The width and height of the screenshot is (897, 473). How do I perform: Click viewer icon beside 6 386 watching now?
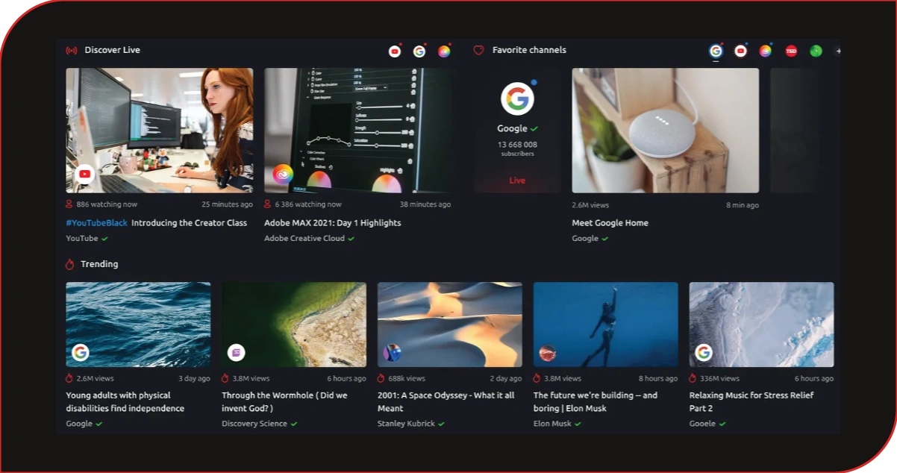click(268, 204)
